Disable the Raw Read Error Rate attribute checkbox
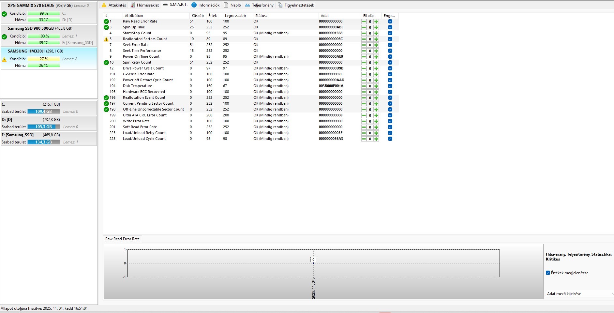The height and width of the screenshot is (313, 614). (x=390, y=22)
